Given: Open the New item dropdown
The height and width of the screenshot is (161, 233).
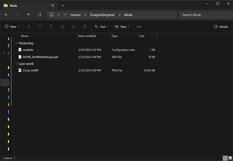Looking at the screenshot, I should tap(12, 27).
